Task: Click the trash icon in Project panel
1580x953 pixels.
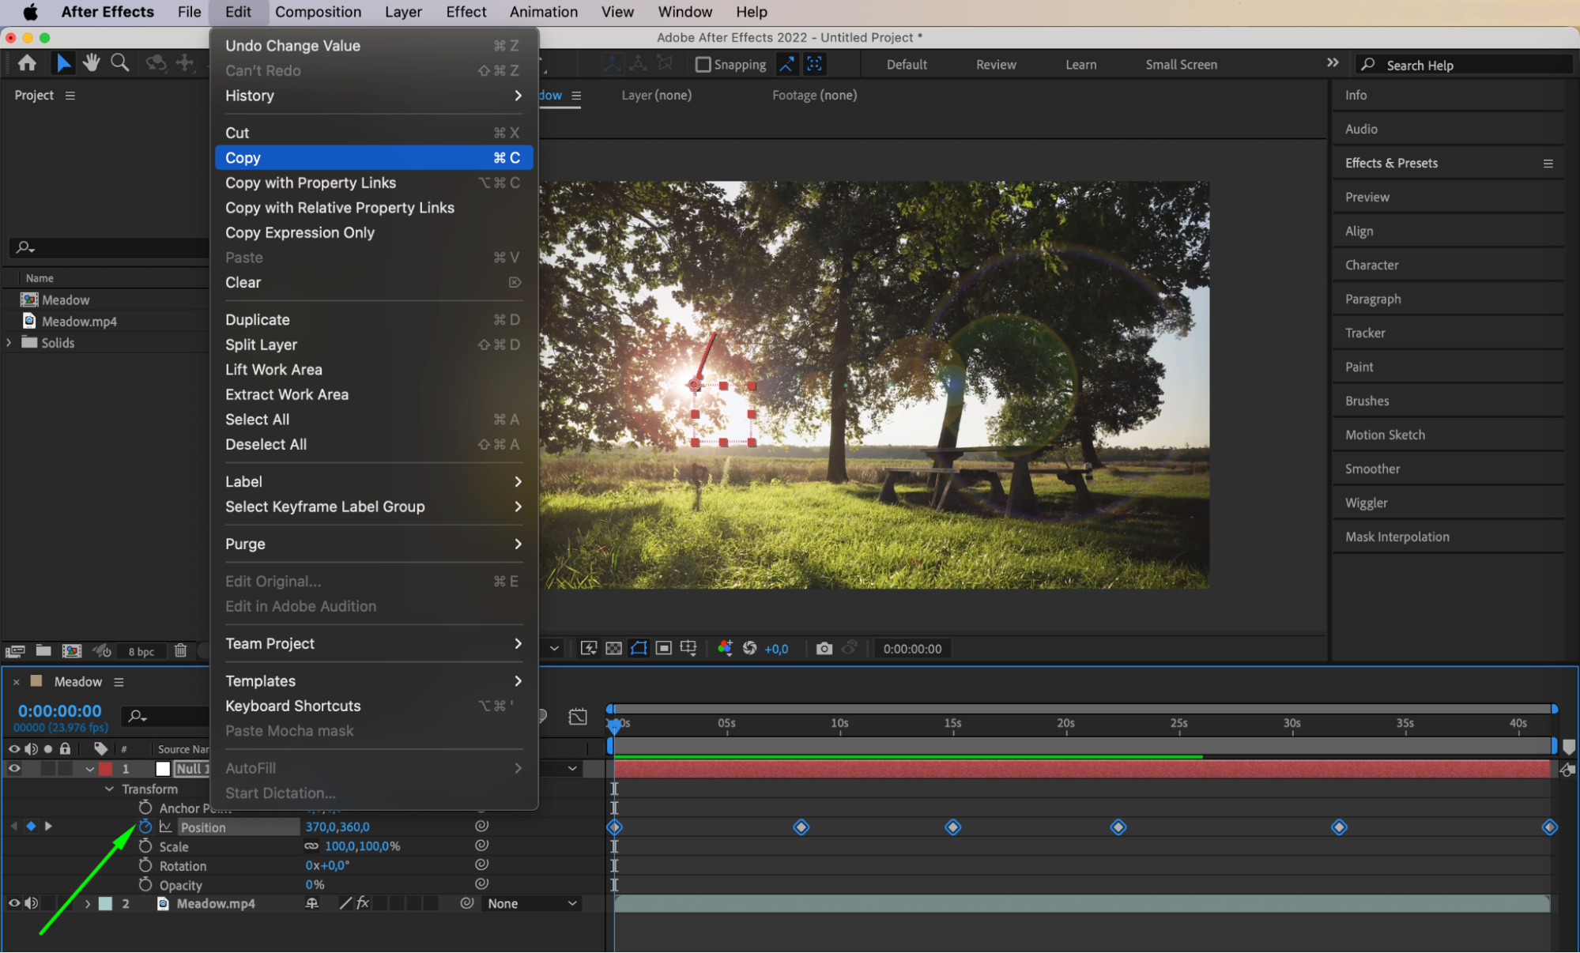Action: click(180, 650)
